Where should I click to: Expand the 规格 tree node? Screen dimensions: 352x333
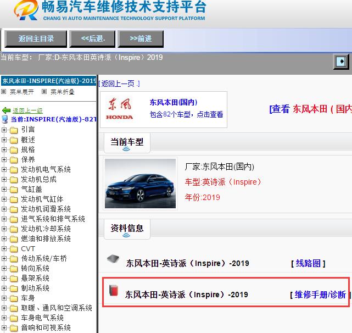click(4, 149)
